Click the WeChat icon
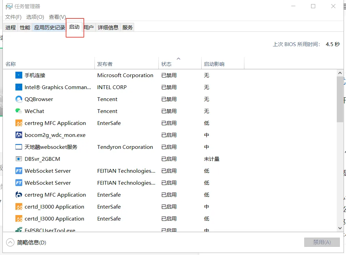This screenshot has height=255, width=346. tap(19, 111)
